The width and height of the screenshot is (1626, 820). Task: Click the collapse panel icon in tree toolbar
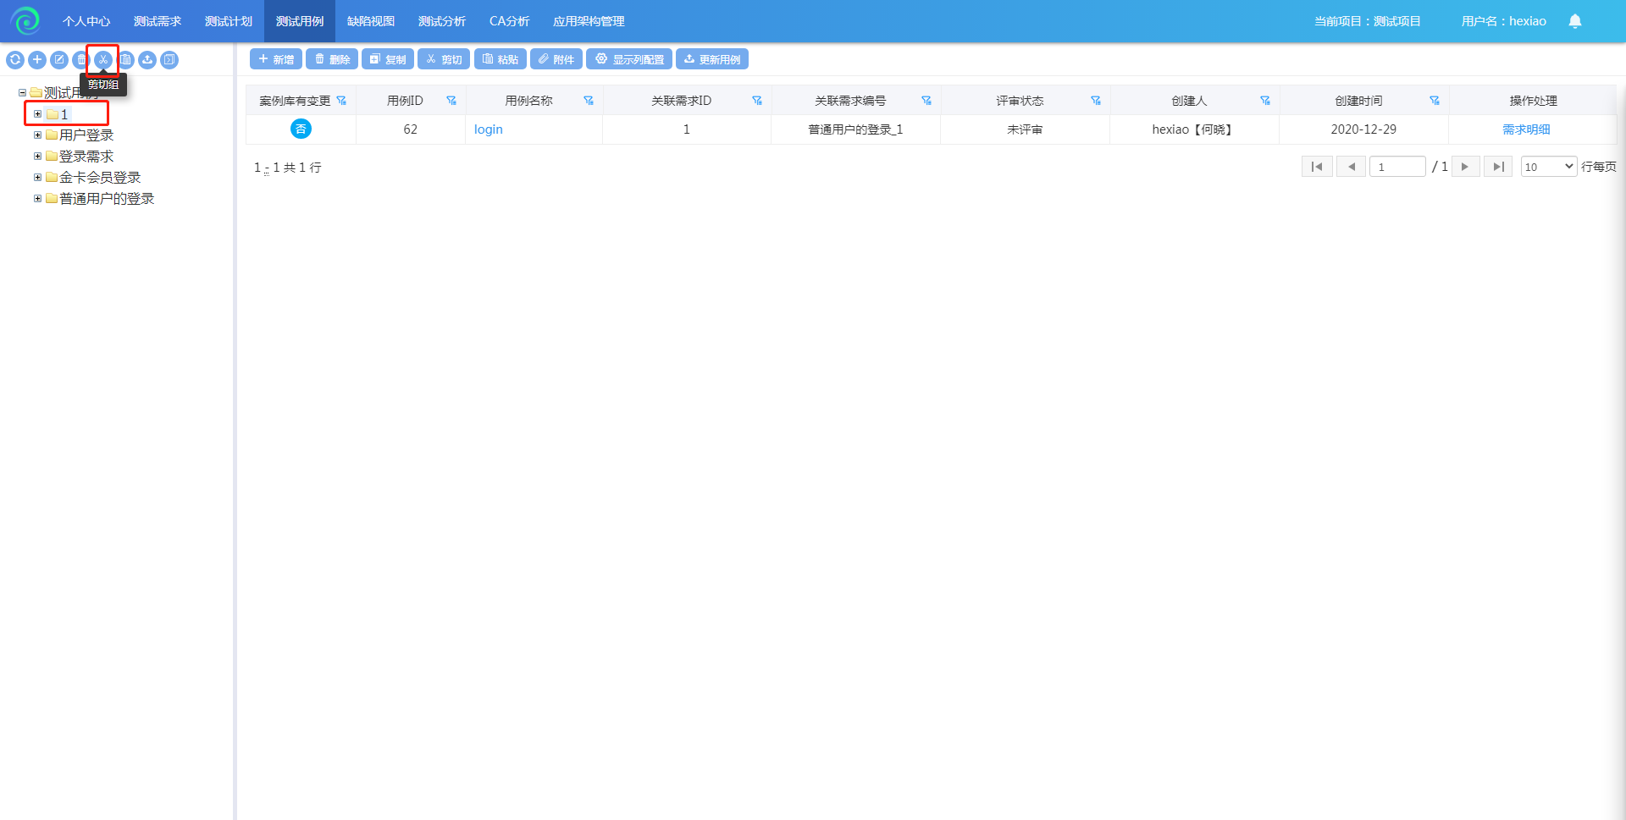click(x=169, y=59)
